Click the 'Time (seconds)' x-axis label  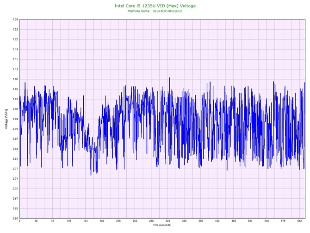tap(162, 225)
